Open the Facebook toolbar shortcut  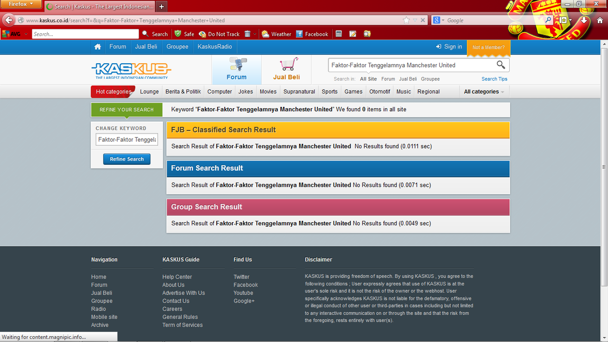coord(312,34)
